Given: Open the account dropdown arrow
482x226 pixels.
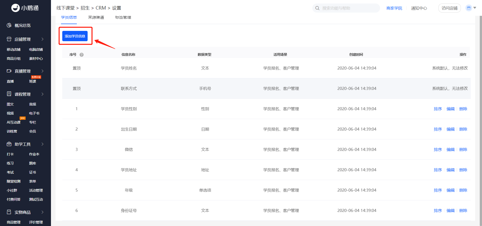Looking at the screenshot, I should tap(475, 8).
